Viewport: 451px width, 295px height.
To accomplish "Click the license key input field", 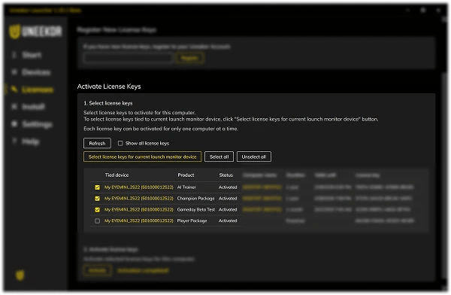I will point(128,58).
